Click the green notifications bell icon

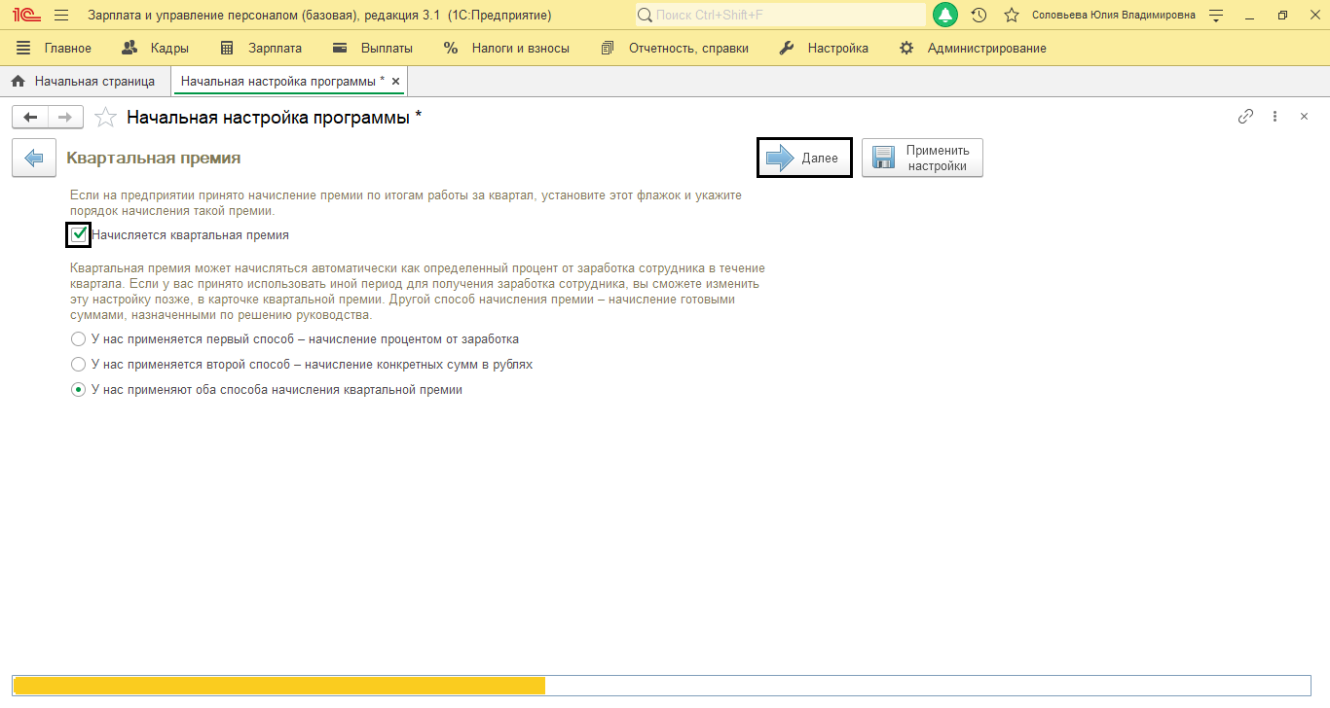[x=944, y=16]
